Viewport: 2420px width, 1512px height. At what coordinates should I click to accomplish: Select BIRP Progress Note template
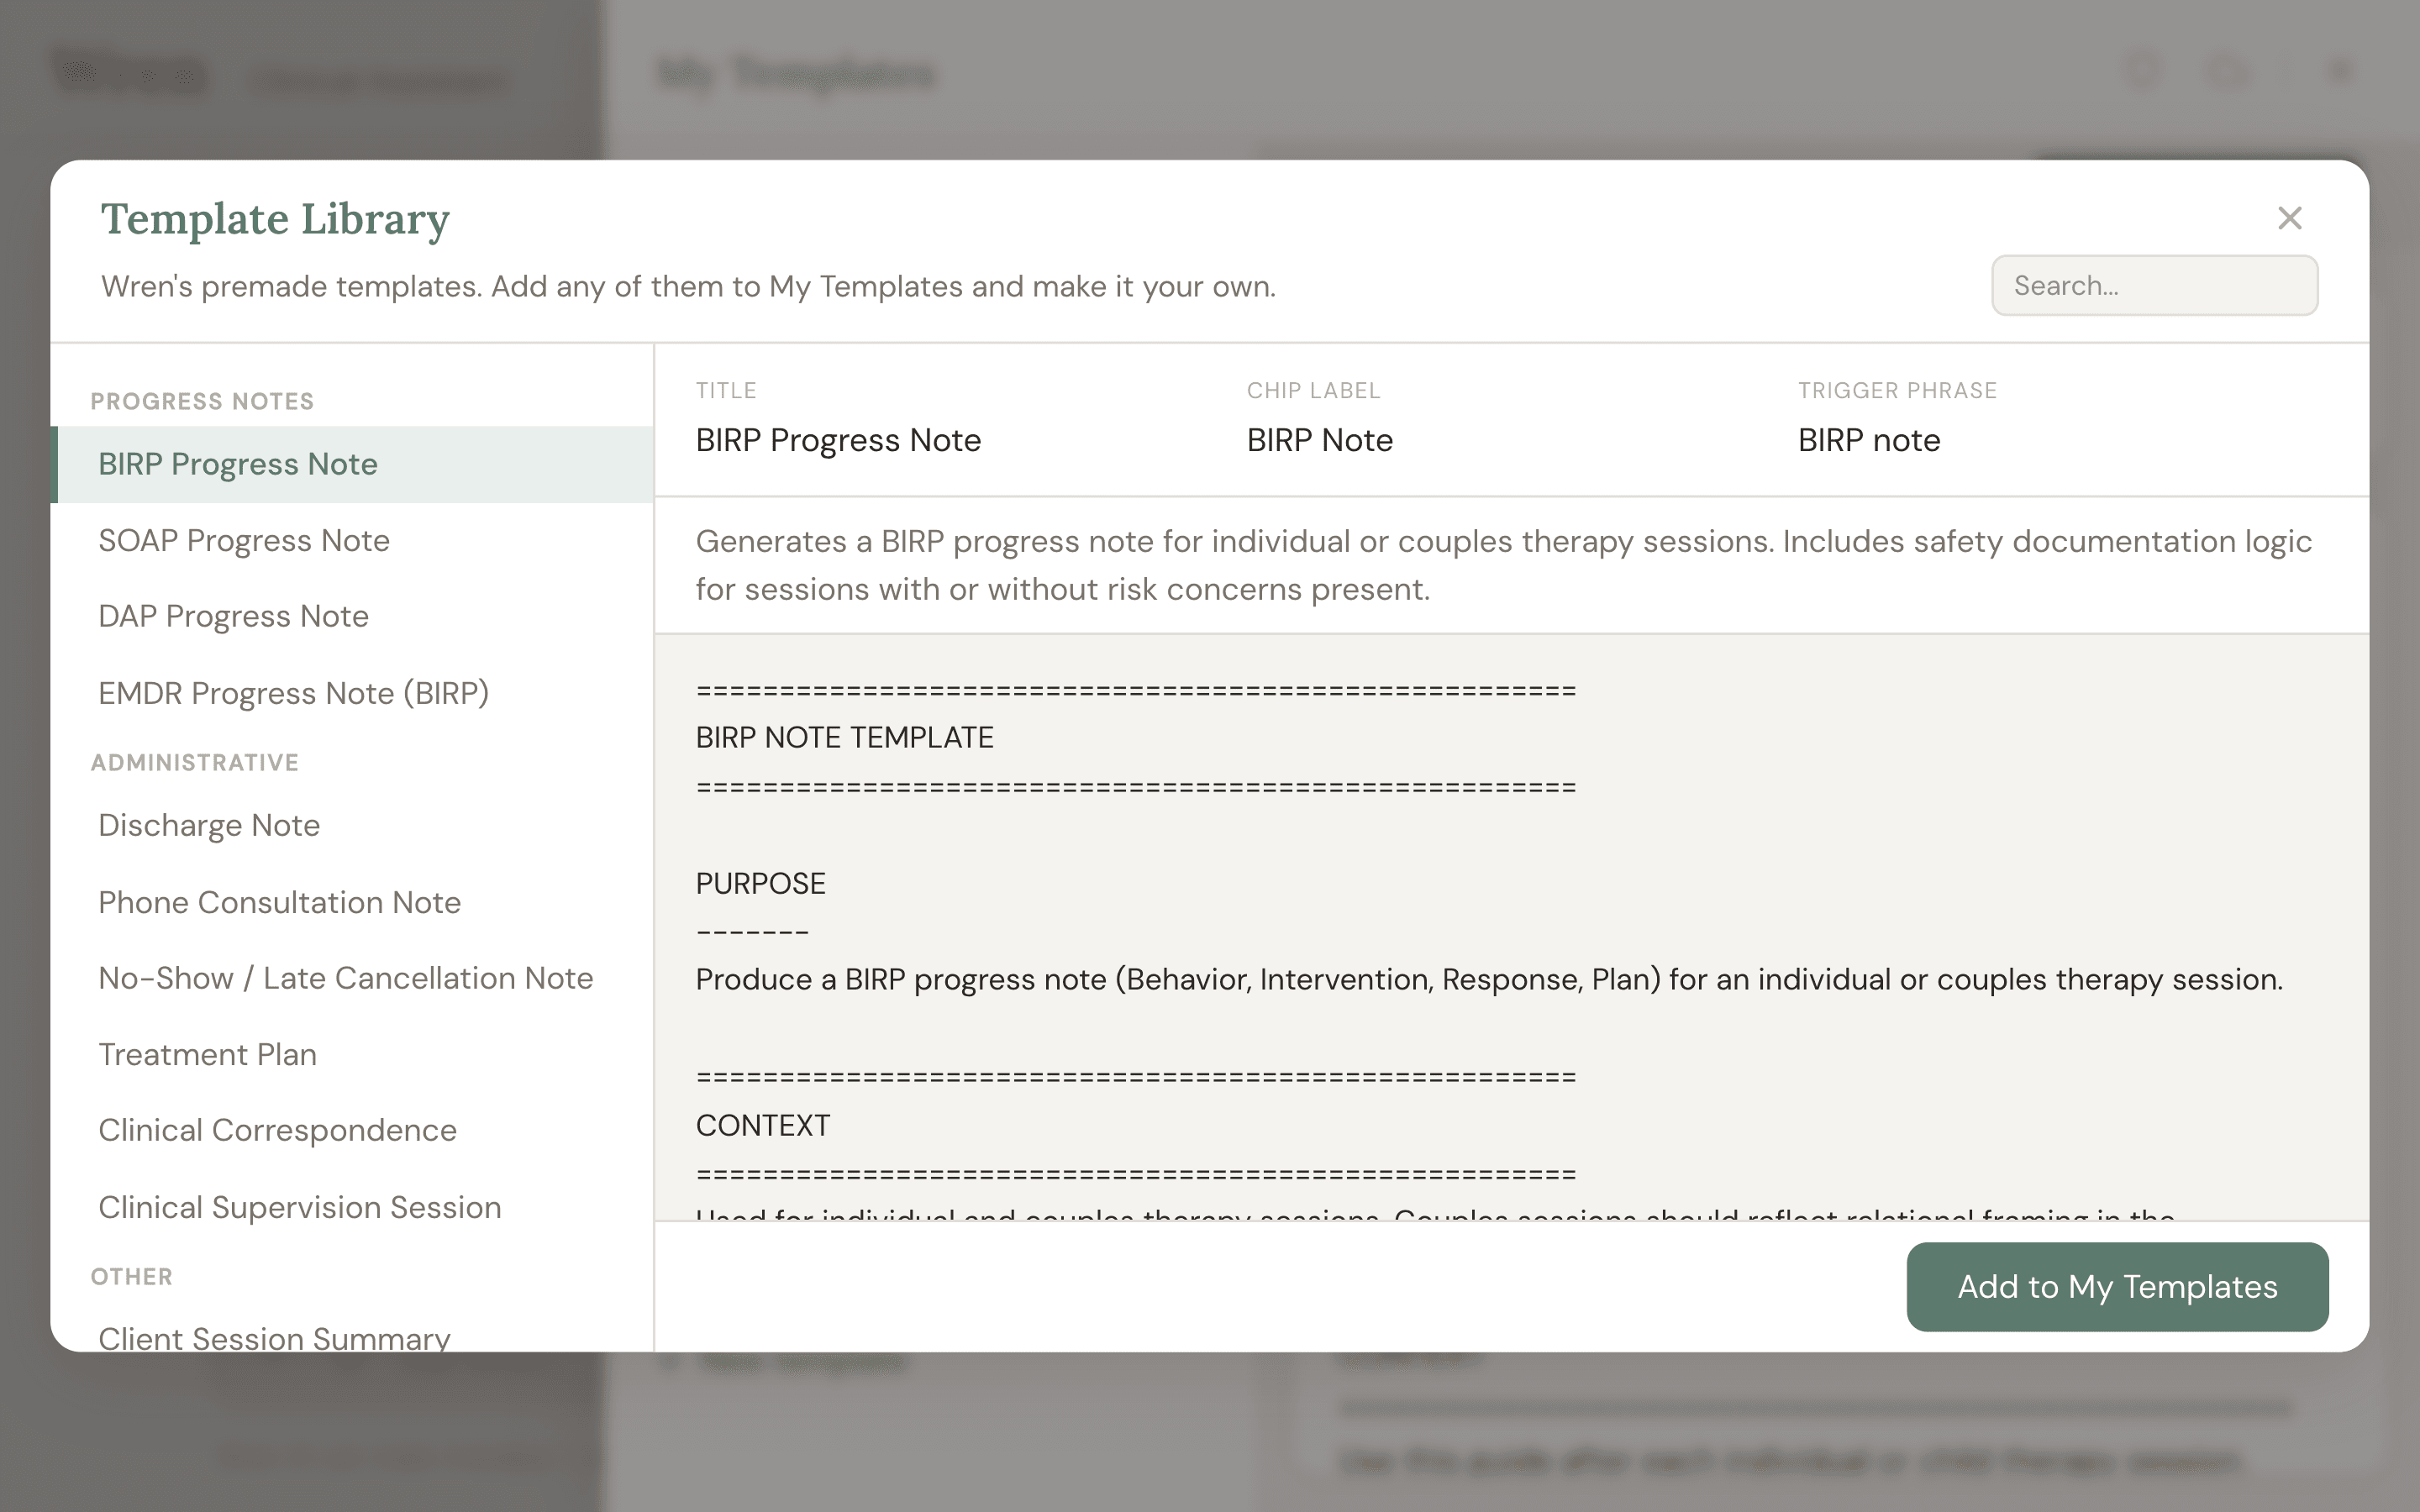point(352,464)
